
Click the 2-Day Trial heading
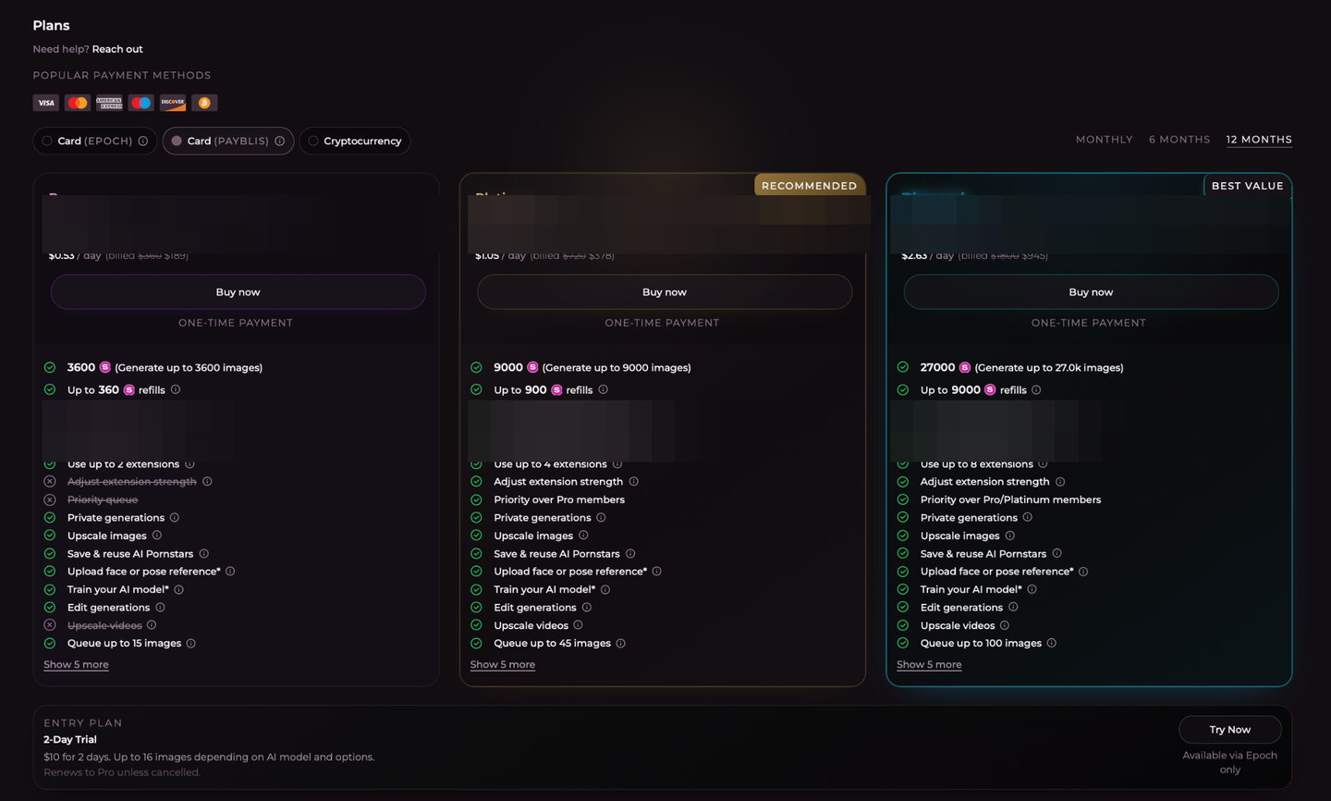pyautogui.click(x=70, y=739)
